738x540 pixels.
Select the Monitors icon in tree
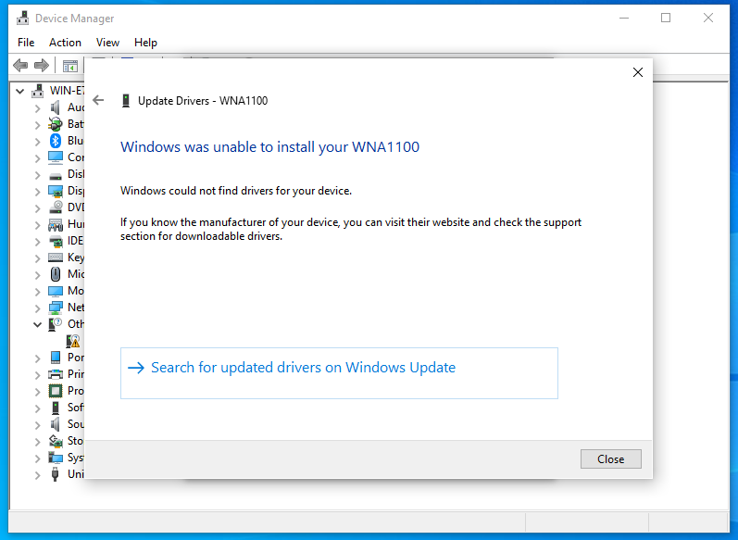[x=56, y=291]
